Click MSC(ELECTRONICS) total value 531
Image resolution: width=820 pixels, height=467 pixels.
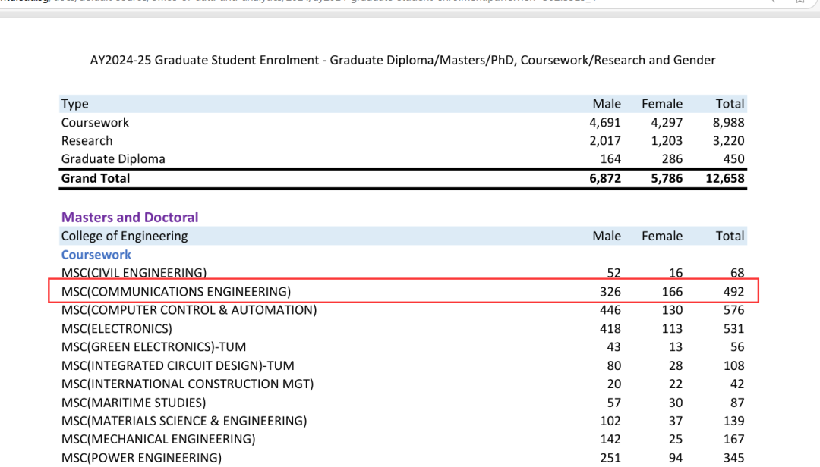[733, 328]
